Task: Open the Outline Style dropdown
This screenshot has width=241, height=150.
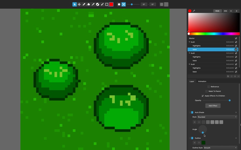Action: (220, 148)
